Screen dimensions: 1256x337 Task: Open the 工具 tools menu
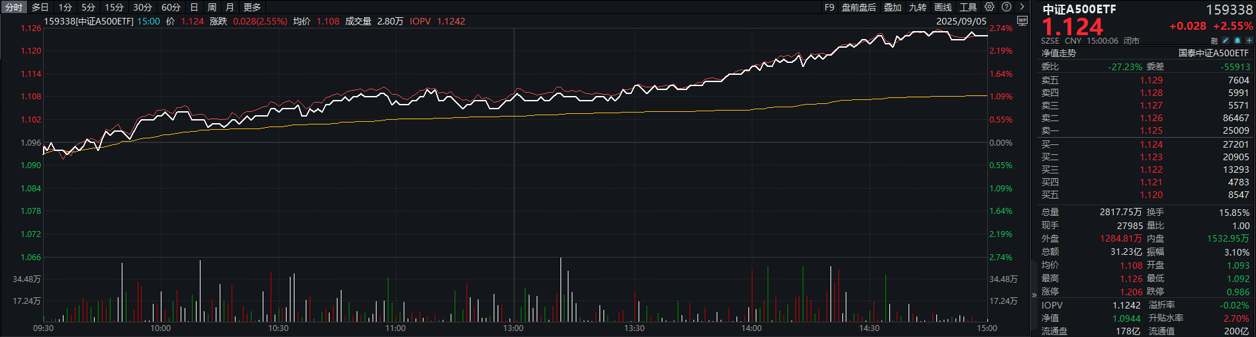point(968,7)
